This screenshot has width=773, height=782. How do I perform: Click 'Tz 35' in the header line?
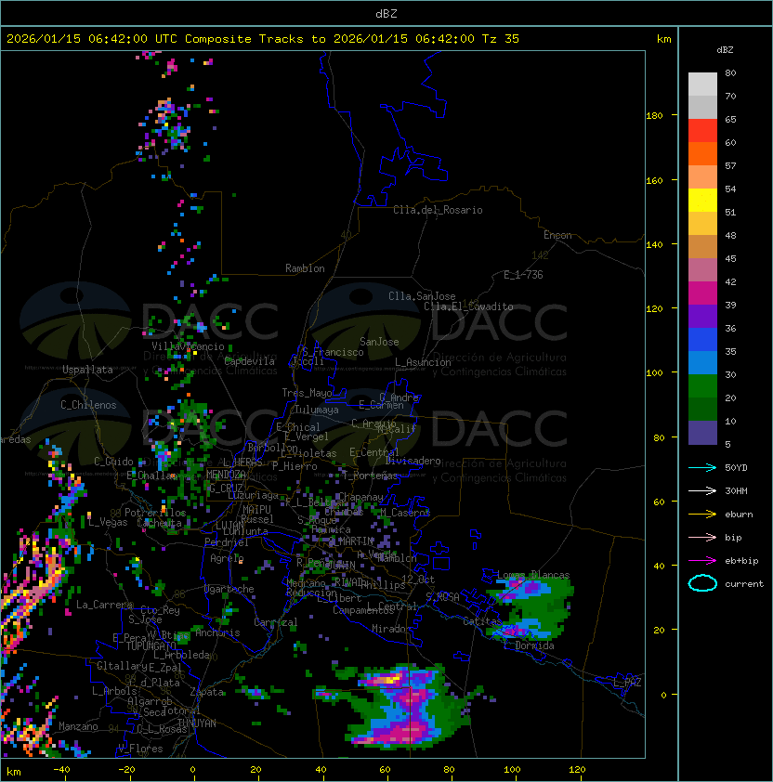click(x=501, y=39)
